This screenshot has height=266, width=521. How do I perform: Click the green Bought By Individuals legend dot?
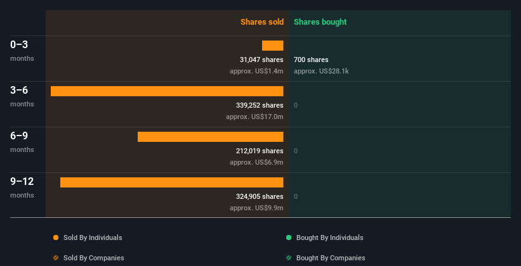(289, 237)
